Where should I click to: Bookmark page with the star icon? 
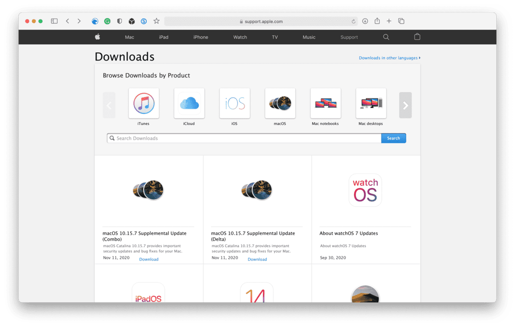[x=156, y=21]
